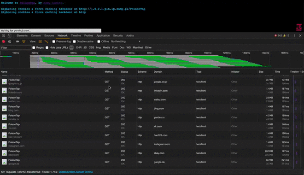Filter requests by XHR type
Screen dimensions: 304x175
(78, 47)
